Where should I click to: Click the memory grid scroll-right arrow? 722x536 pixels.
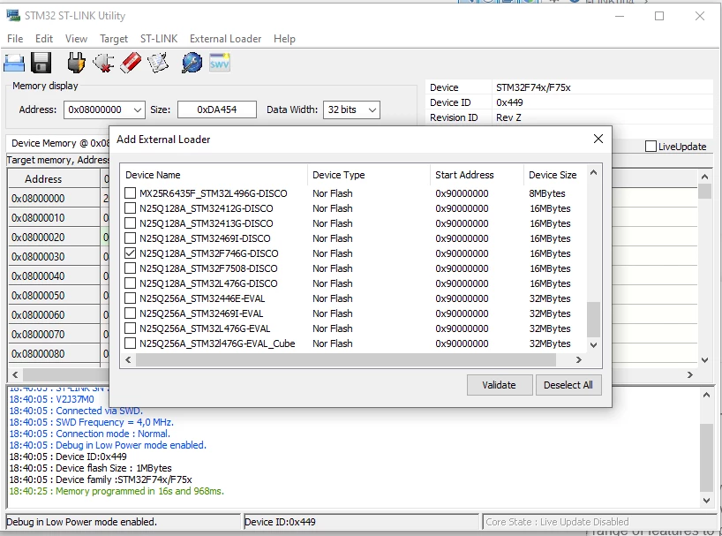[x=689, y=374]
